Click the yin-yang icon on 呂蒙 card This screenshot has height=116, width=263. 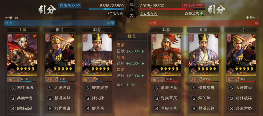coord(35,36)
